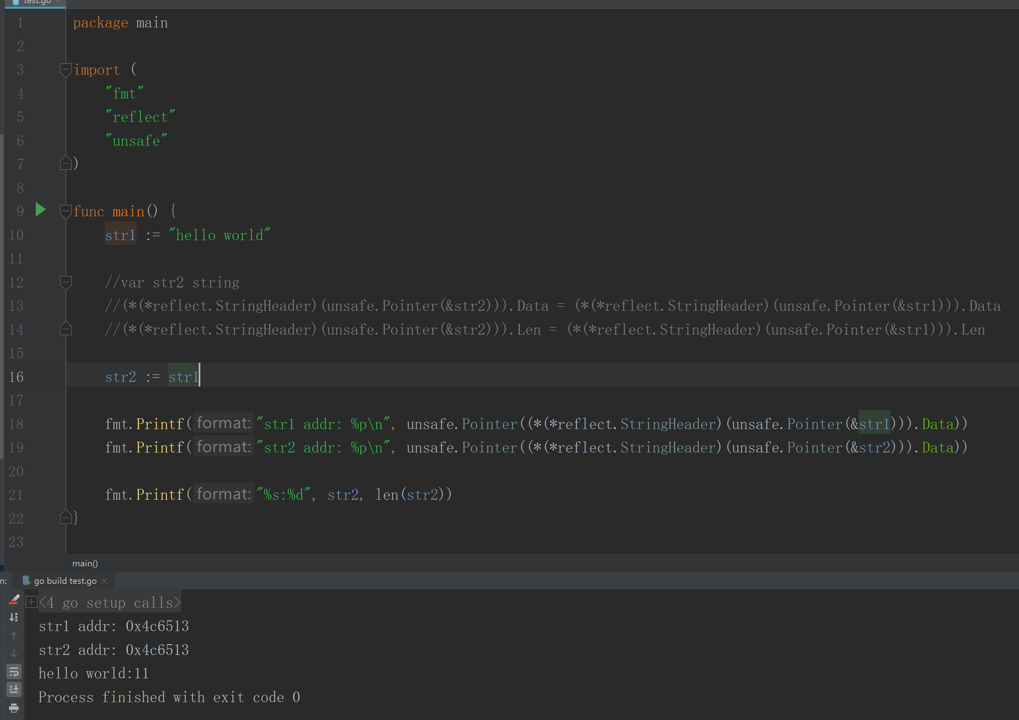Collapse the comment block at line 12
This screenshot has height=720, width=1019.
tap(66, 282)
